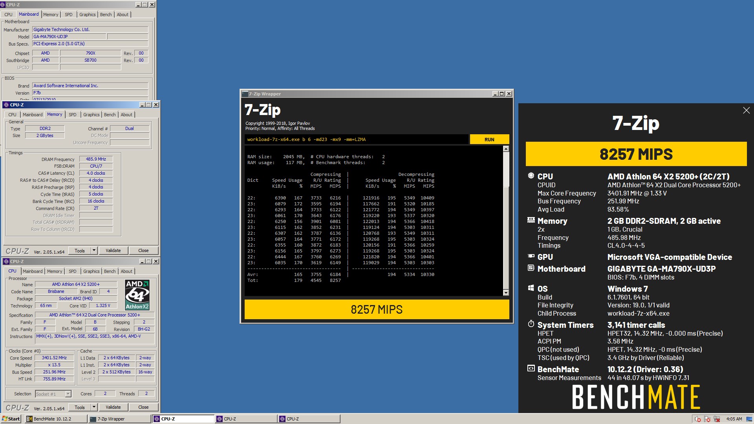Open SPD tab in the CPU-tab CPU-Z window
Screen dimensions: 754x424
[73, 271]
